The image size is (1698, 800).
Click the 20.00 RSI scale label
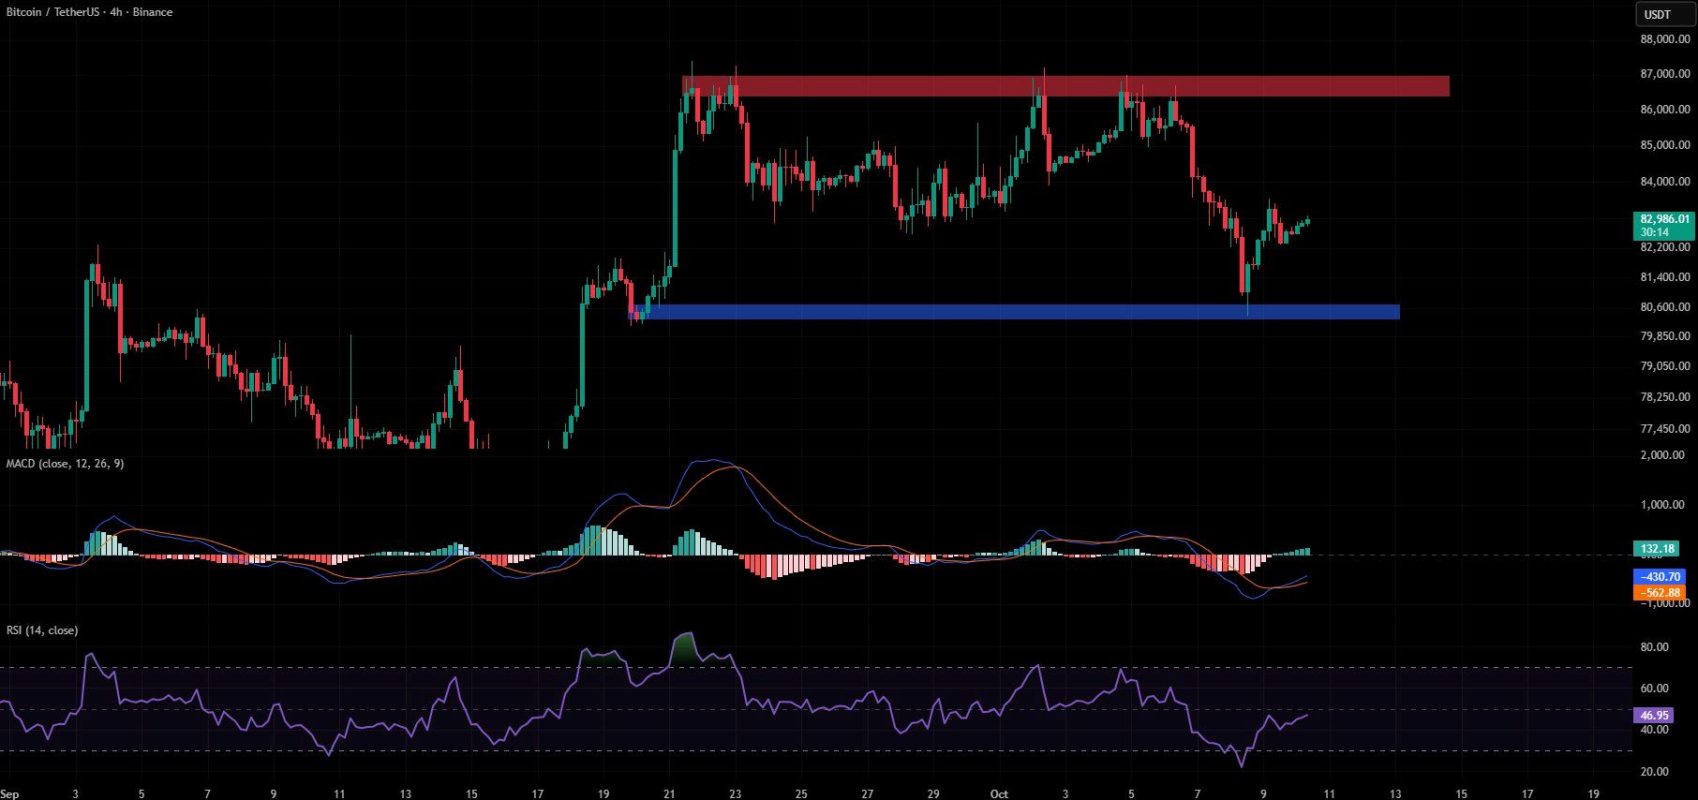pos(1655,772)
